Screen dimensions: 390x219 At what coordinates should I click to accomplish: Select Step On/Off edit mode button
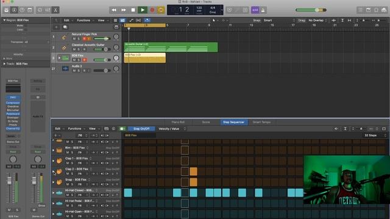[x=141, y=128]
